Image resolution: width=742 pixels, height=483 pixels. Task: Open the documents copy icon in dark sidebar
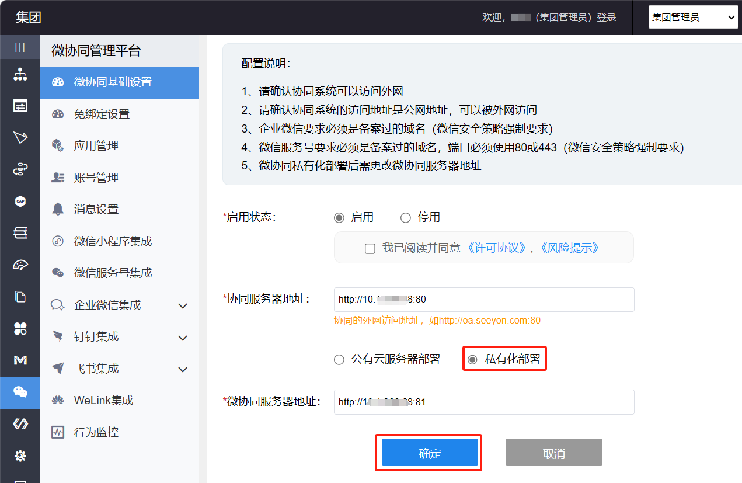pos(20,297)
